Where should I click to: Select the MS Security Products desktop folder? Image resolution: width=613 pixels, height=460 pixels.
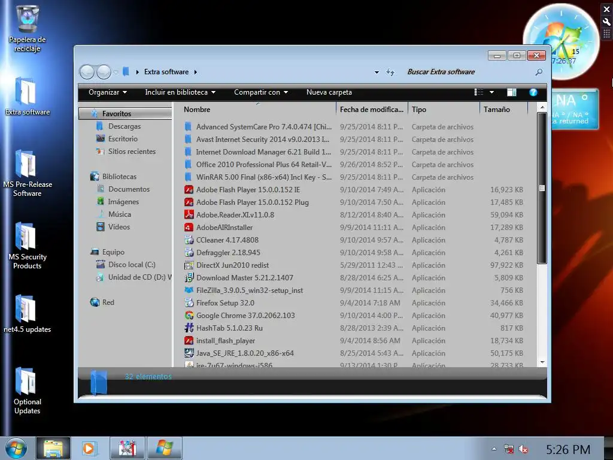click(x=28, y=246)
